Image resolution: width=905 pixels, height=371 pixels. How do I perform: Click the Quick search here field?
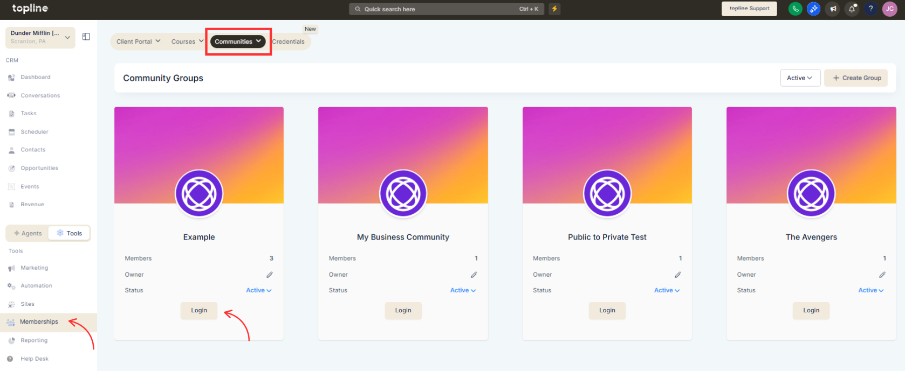coord(447,9)
